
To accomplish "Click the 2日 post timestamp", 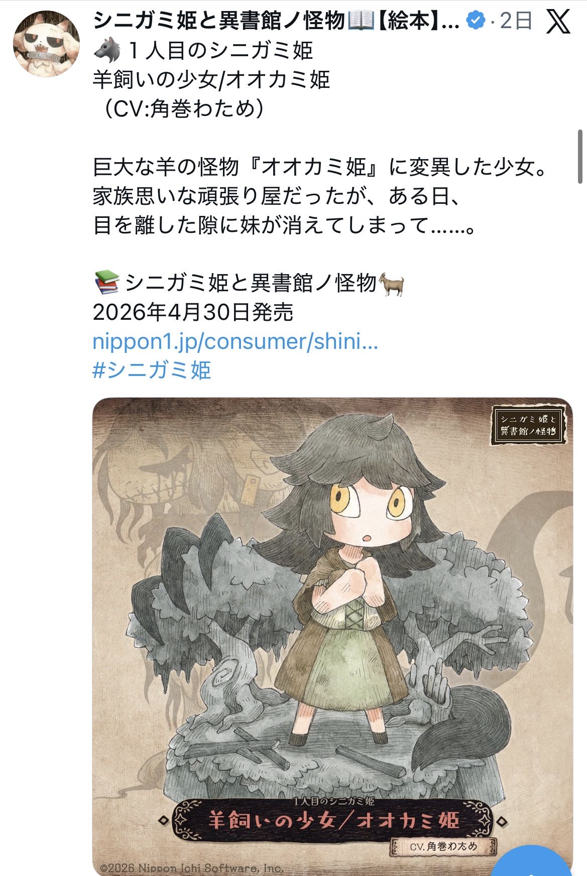I will tap(515, 21).
